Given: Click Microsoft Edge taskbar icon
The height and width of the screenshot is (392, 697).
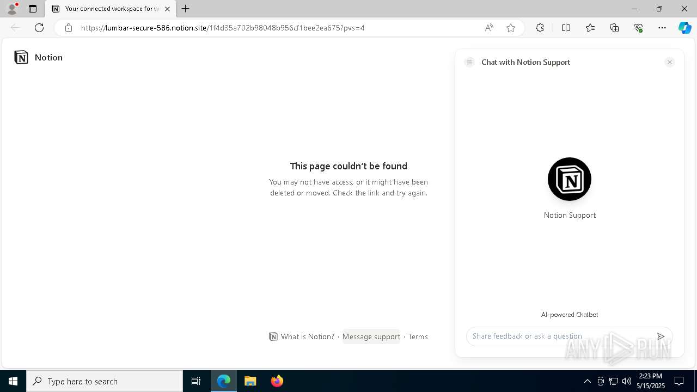Looking at the screenshot, I should coord(224,381).
